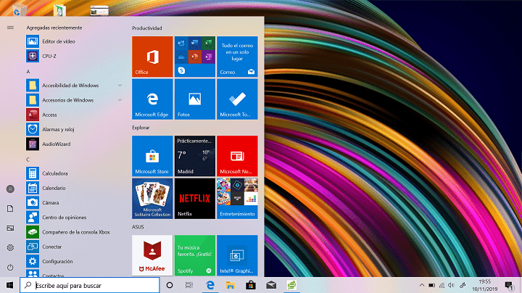This screenshot has width=522, height=293.
Task: Open battery status in system tray
Action: 431,285
